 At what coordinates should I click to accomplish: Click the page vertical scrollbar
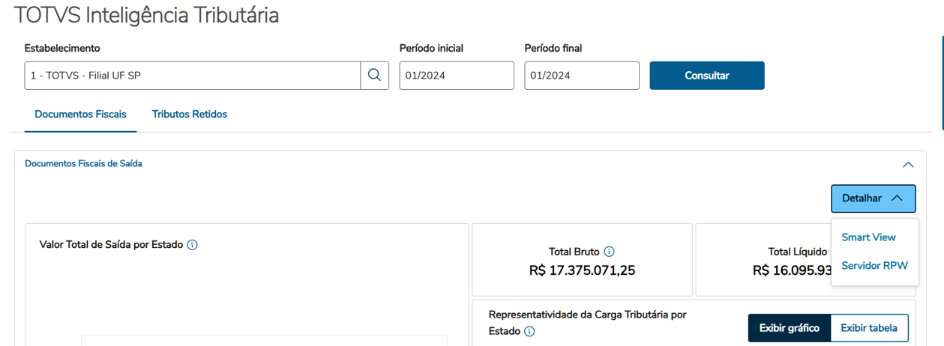click(941, 75)
